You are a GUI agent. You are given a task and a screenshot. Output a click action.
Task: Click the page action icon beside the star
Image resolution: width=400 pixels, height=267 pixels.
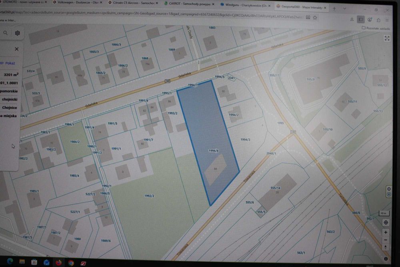click(308, 17)
